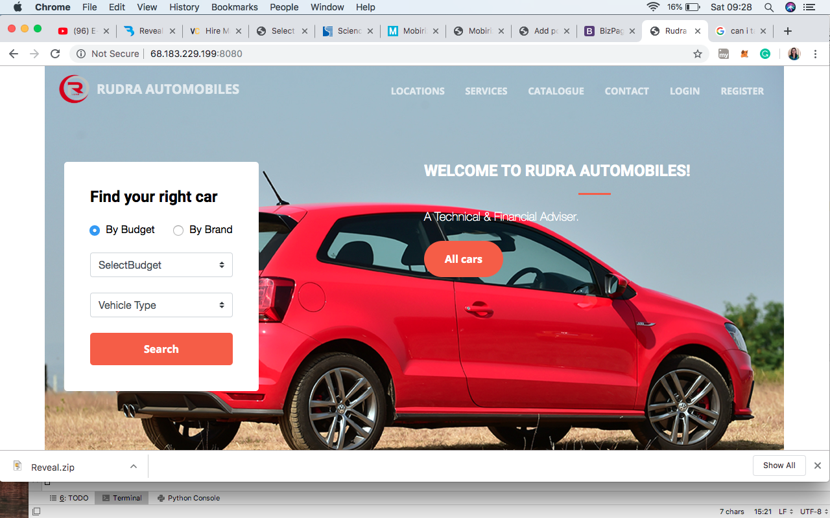Viewport: 830px width, 518px height.
Task: Open the People menu
Action: (x=284, y=7)
